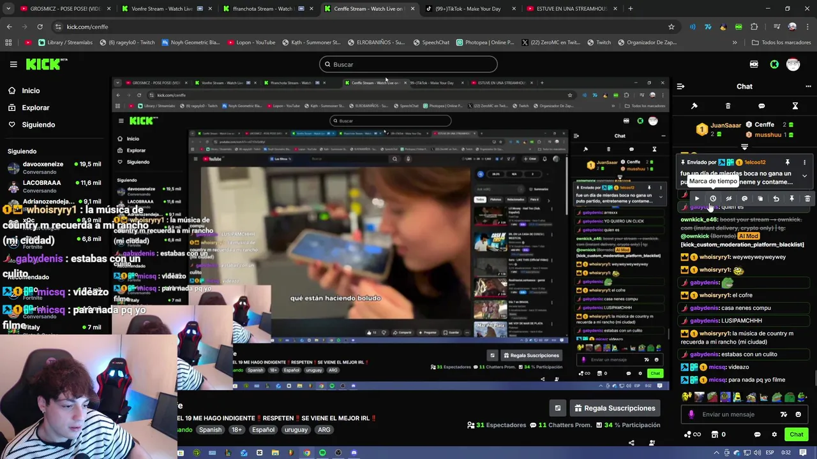
Task: Click the timestamp clock icon in message actions
Action: pyautogui.click(x=713, y=199)
